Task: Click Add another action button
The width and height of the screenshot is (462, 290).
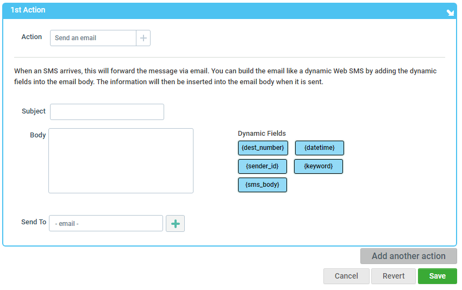Action: point(408,256)
